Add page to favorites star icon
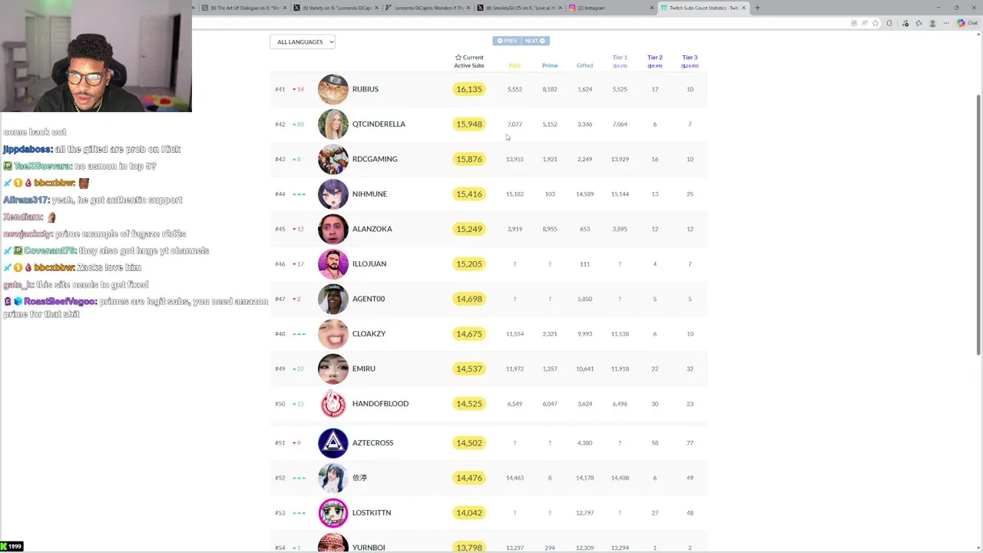 pos(875,23)
